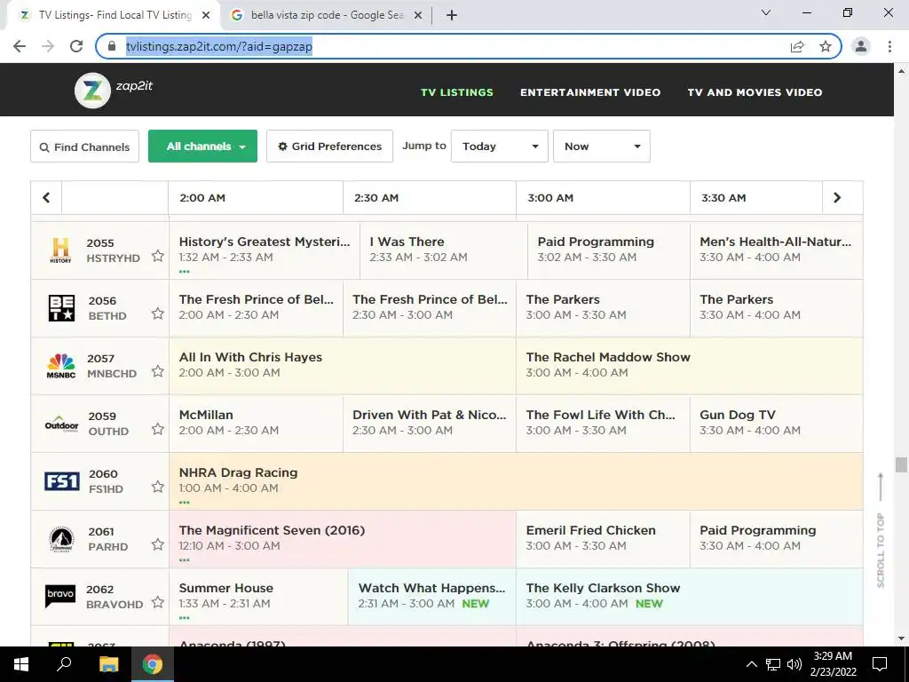Close the bella vista zip code tab
Screen dimensions: 909x682
pos(418,15)
